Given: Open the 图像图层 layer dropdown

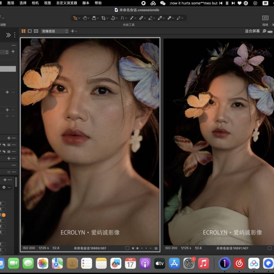Looking at the screenshot, I should coord(55,31).
